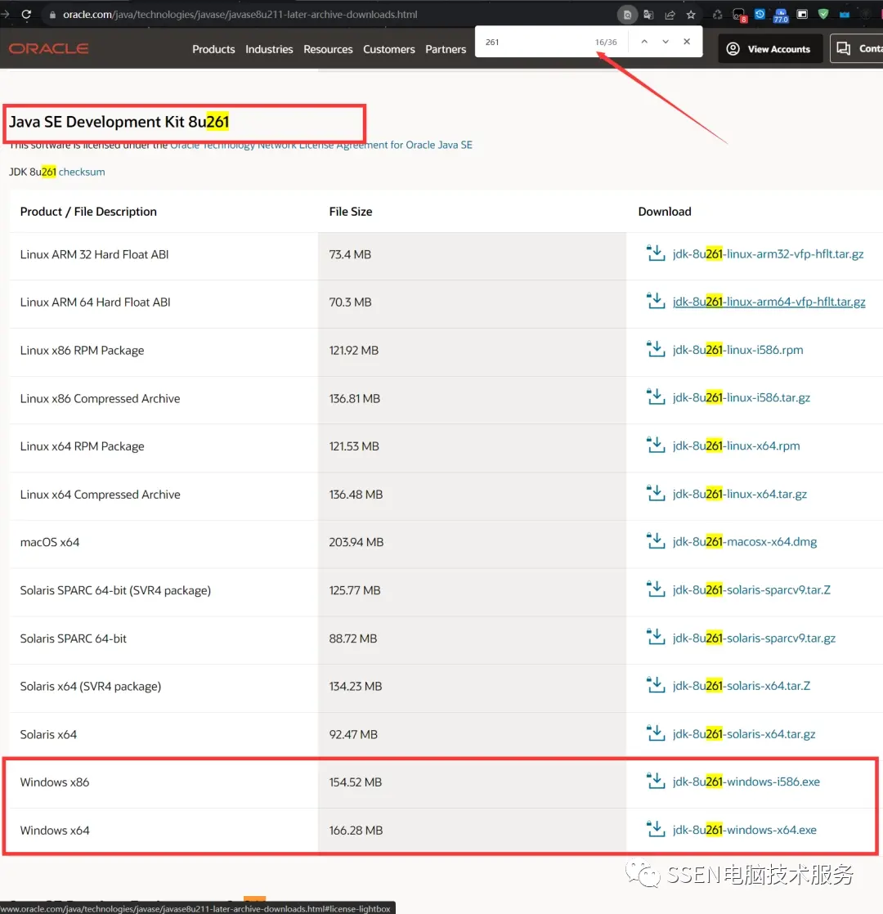The height and width of the screenshot is (914, 883).
Task: Download jdk-8u261-linux-x64.tar.gz
Action: point(739,495)
